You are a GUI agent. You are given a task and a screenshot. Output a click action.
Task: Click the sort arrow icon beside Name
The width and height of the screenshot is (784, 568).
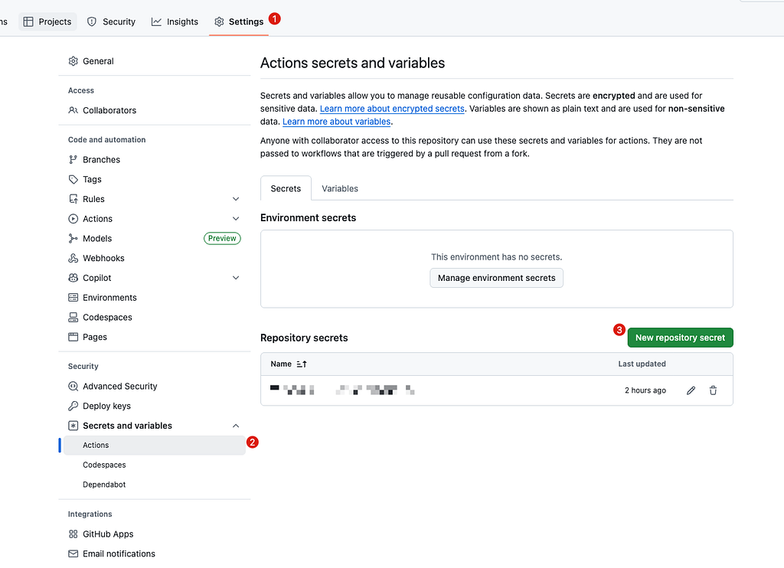(302, 364)
